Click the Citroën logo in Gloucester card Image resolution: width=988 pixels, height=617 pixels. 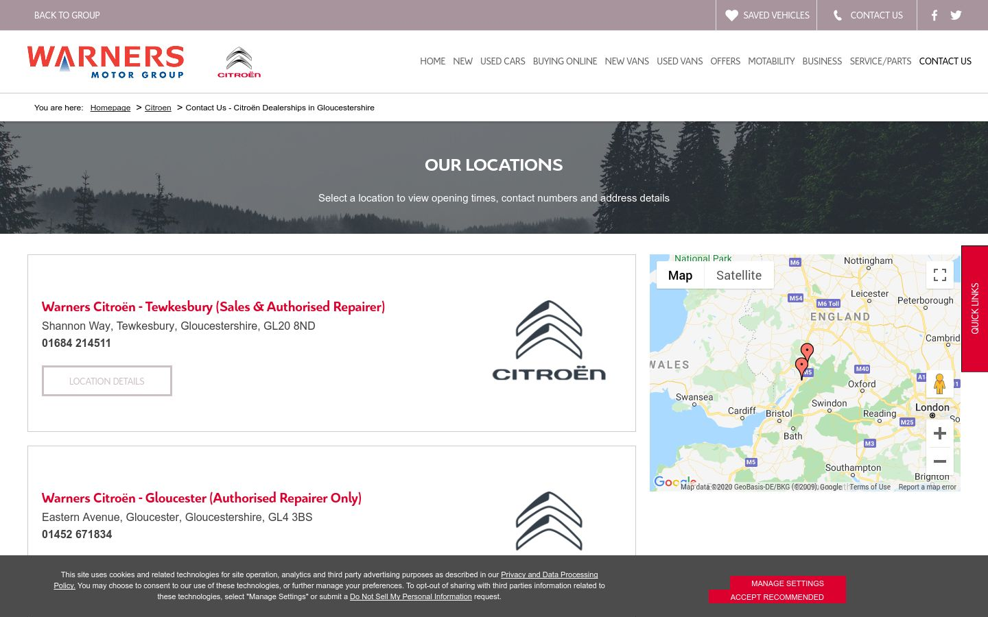click(x=549, y=521)
